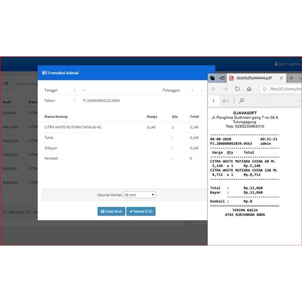
Task: Click code 49611036 in background table
Action: pos(10,127)
